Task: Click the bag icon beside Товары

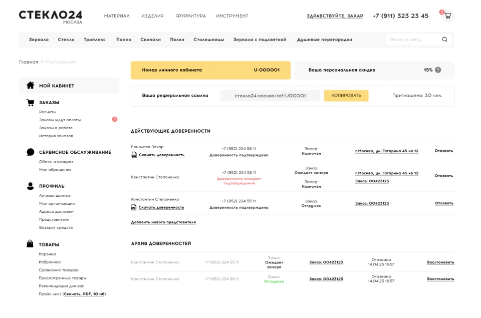Action: pos(30,244)
